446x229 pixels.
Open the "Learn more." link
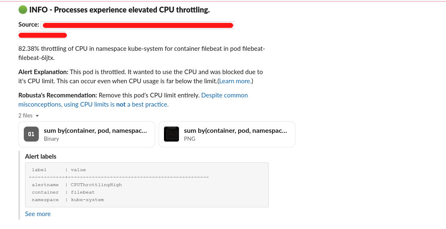pyautogui.click(x=235, y=81)
